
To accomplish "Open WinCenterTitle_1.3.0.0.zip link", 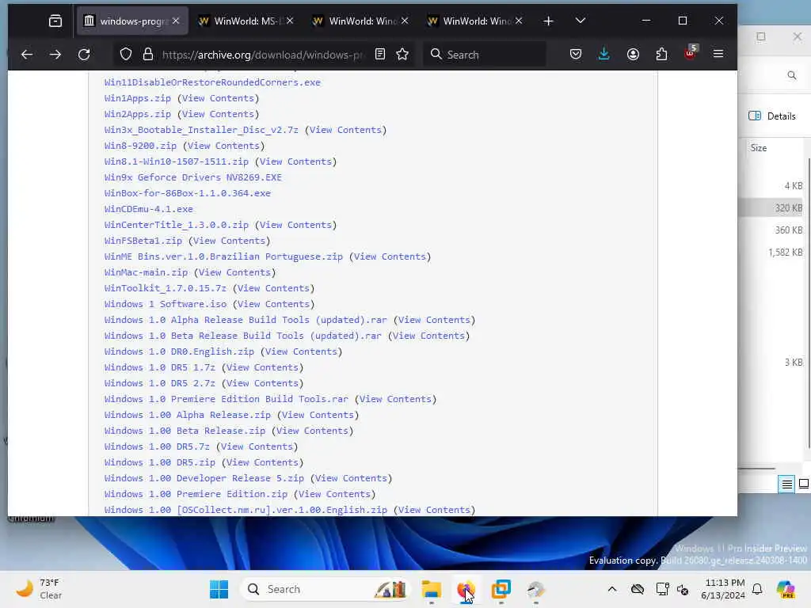I will [x=176, y=225].
